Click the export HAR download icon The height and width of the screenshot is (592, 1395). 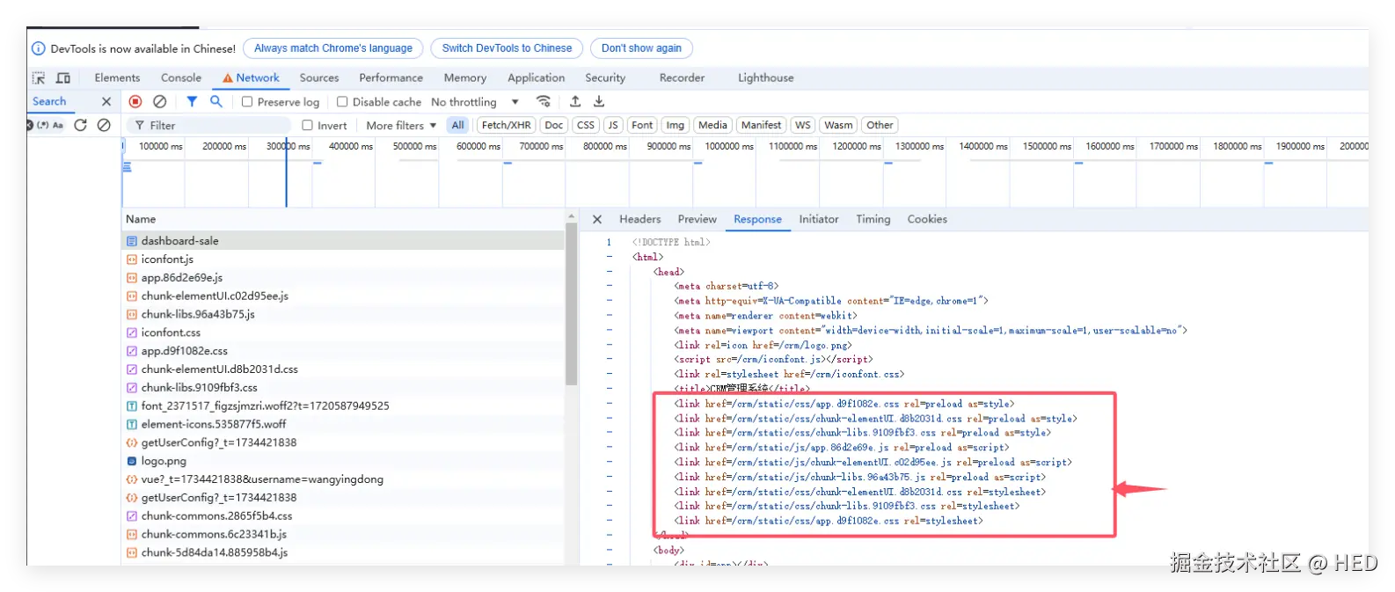point(599,102)
